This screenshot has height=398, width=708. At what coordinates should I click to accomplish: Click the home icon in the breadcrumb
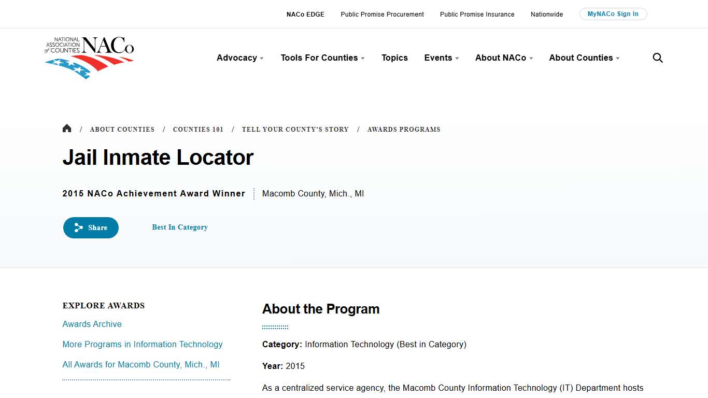click(x=67, y=128)
